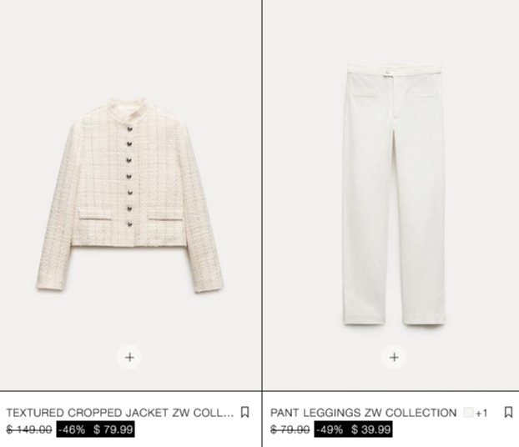Open Textured Cropped Jacket ZW Collection link

(x=120, y=413)
